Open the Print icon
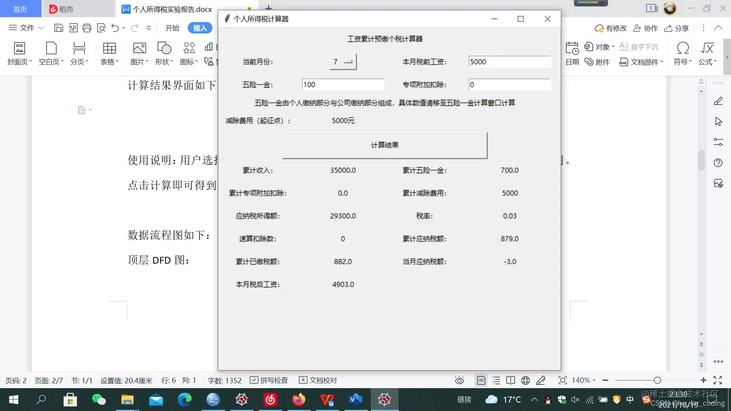Image resolution: width=731 pixels, height=411 pixels. pyautogui.click(x=87, y=28)
